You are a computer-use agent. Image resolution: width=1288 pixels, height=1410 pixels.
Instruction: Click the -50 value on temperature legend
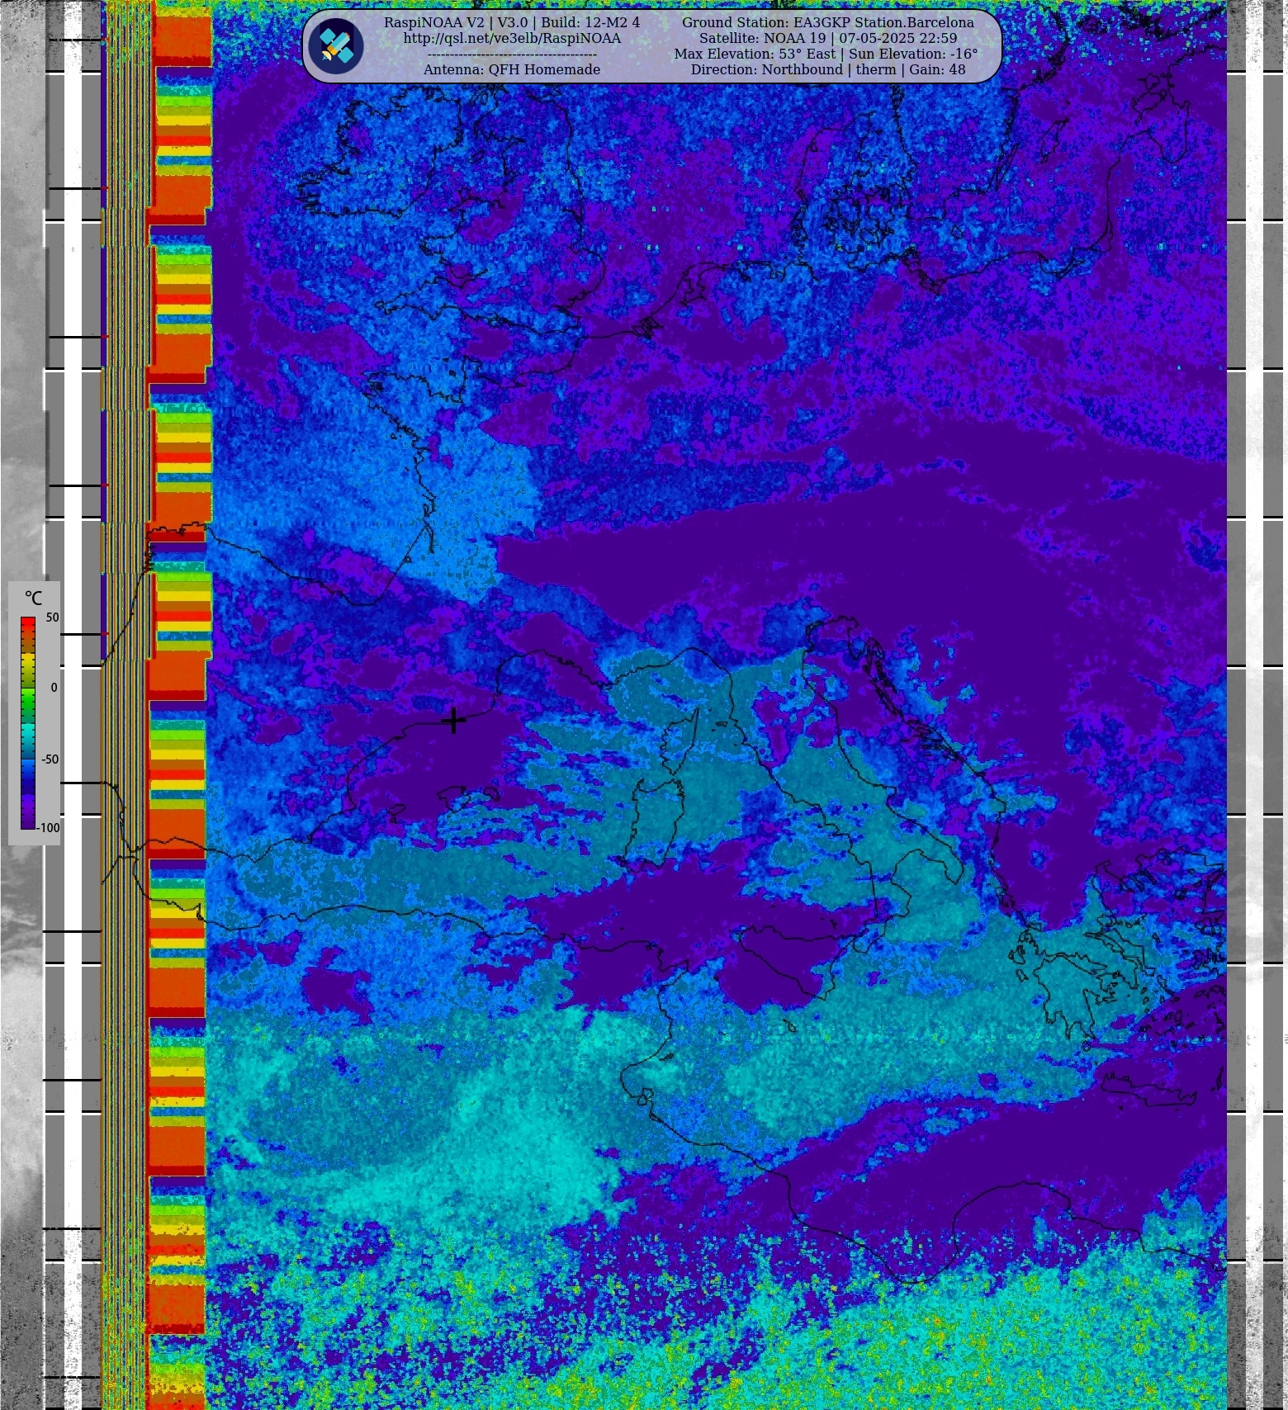point(50,759)
